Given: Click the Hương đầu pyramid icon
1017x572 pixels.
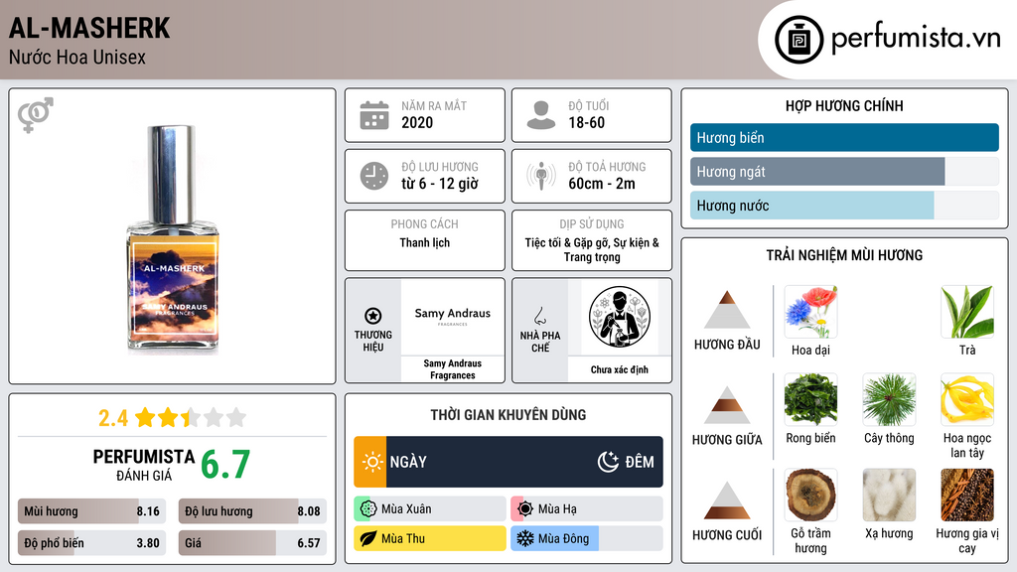Looking at the screenshot, I should coord(727,310).
